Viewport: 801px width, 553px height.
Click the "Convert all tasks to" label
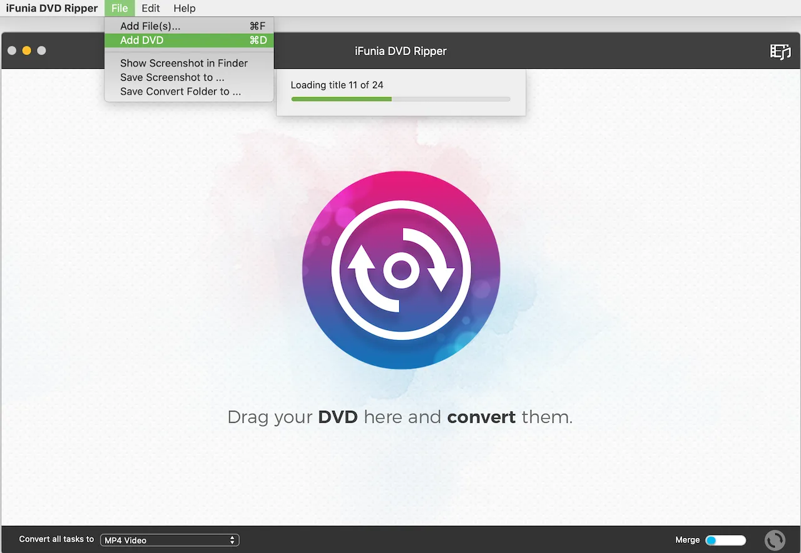tap(56, 539)
